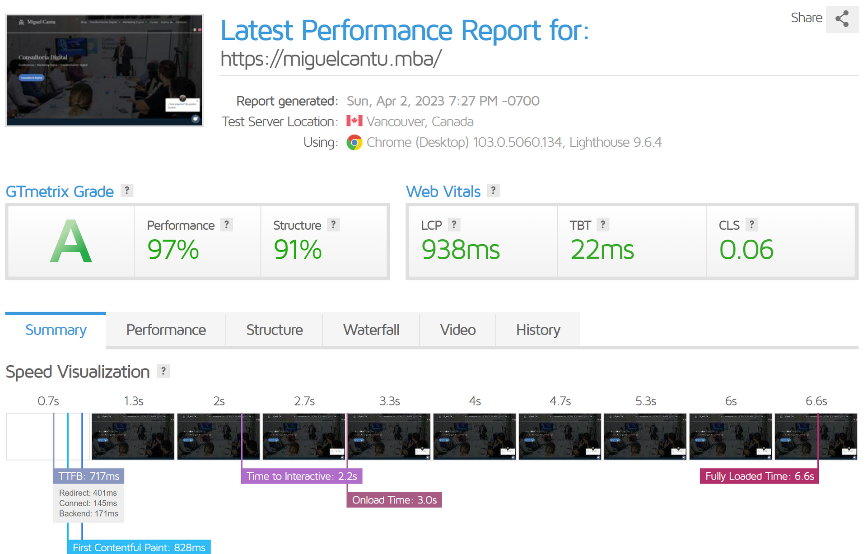Image resolution: width=867 pixels, height=554 pixels.
Task: Click the 5.3s filmstrip frame
Action: pos(645,436)
